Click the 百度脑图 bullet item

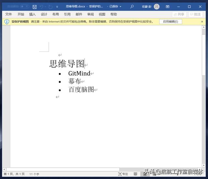click(x=81, y=89)
